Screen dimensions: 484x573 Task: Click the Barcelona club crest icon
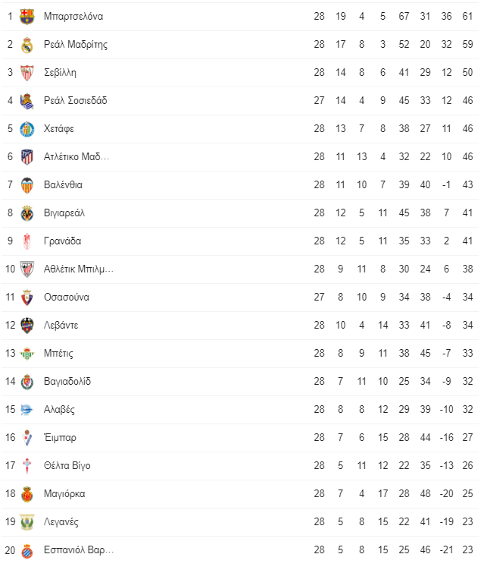coord(27,16)
